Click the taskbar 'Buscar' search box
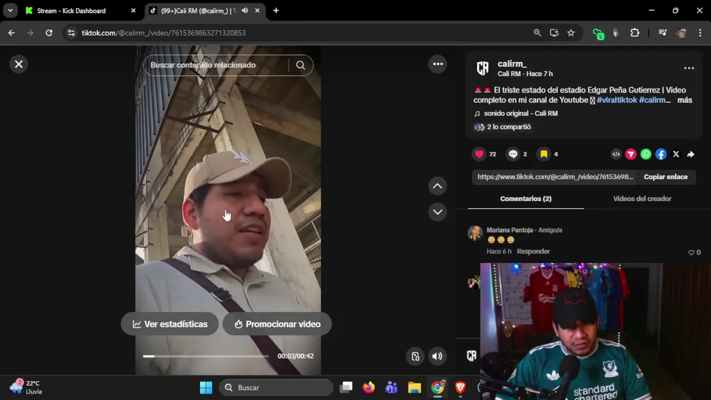 pos(276,387)
